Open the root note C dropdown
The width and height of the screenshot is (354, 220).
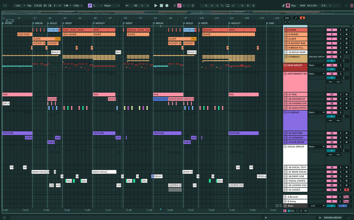pyautogui.click(x=98, y=5)
